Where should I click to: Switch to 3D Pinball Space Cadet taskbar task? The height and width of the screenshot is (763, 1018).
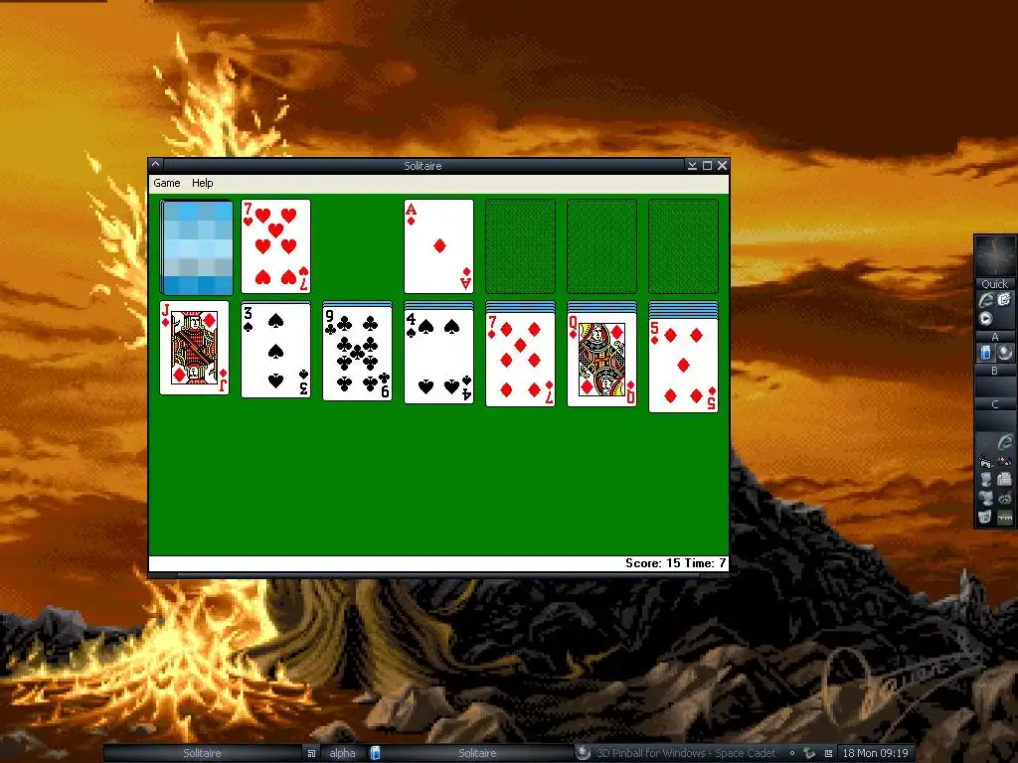point(677,753)
